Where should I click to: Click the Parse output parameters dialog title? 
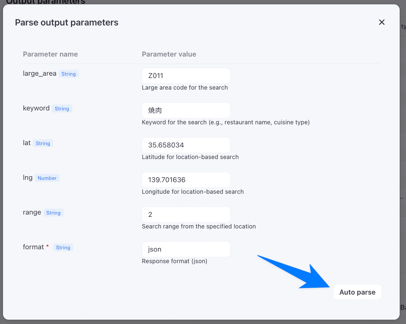pos(67,22)
